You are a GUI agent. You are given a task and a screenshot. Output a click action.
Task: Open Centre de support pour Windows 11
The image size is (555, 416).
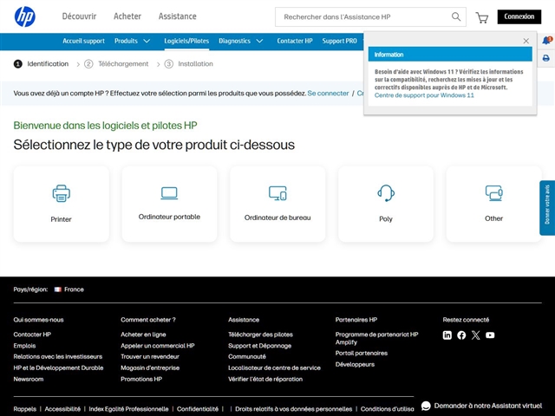424,95
